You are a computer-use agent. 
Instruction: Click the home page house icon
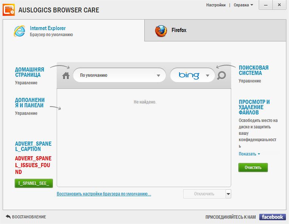[66, 75]
